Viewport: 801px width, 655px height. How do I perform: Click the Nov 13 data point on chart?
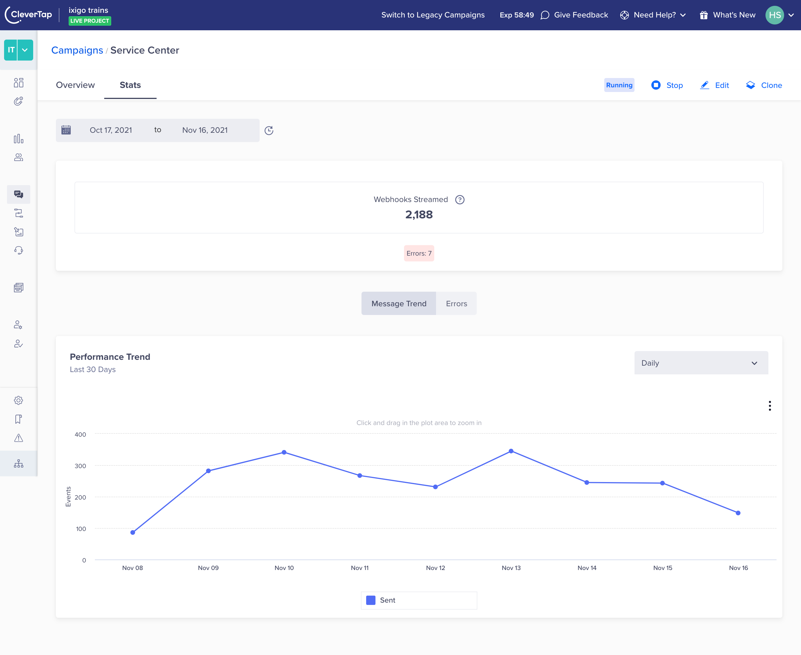coord(511,451)
